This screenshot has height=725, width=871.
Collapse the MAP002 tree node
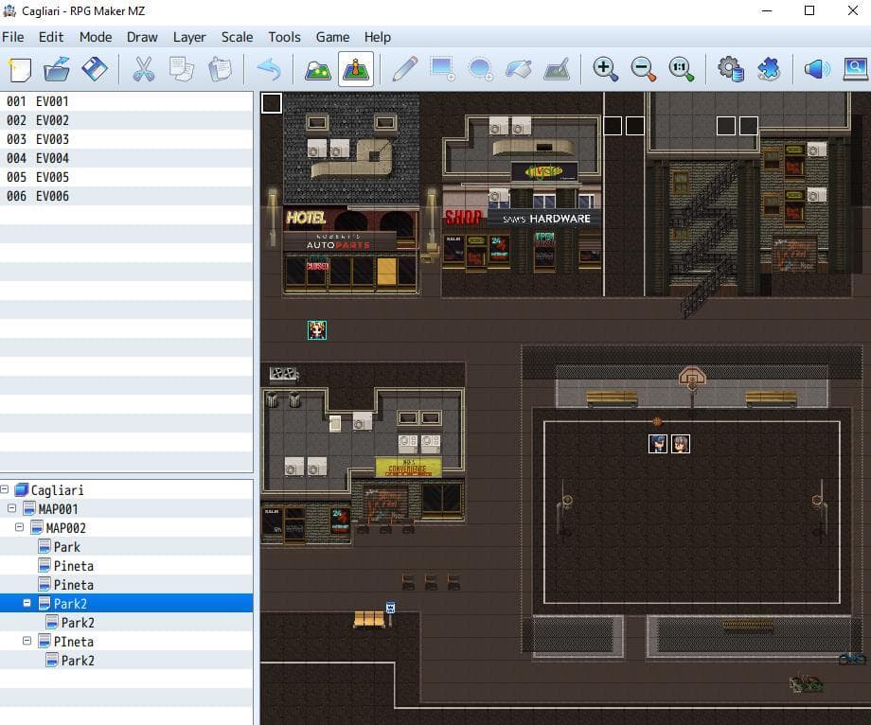coord(20,527)
